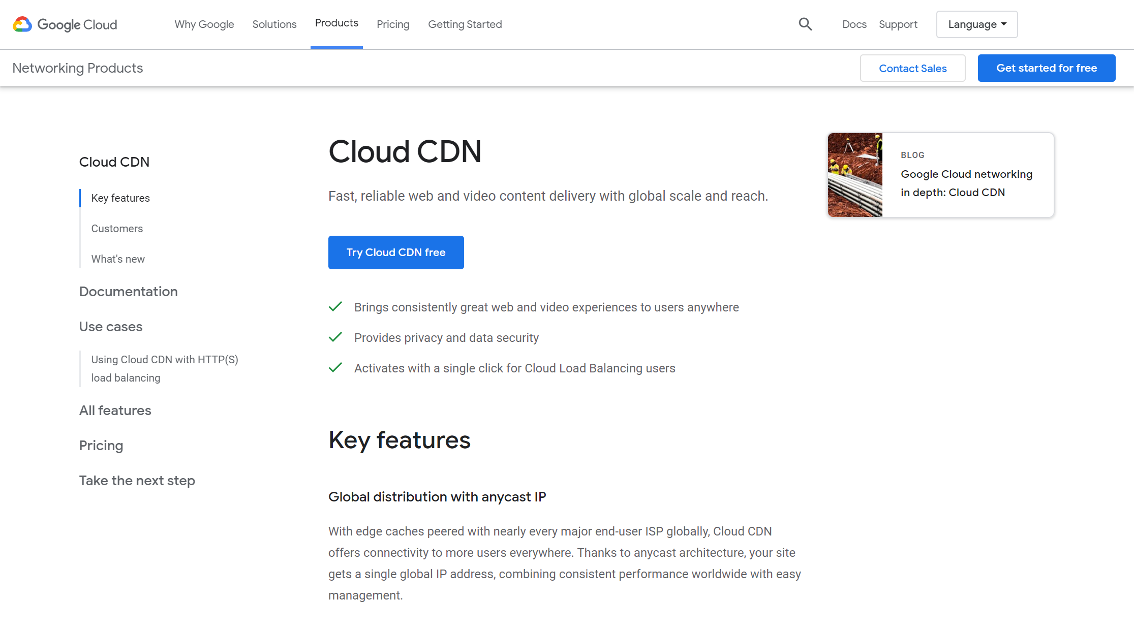Screen dimensions: 1134x631
Task: Open the blog post thumbnail image
Action: [855, 175]
